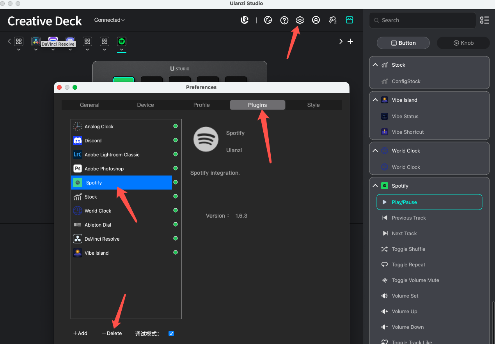Open chevron under DaVinci Resolve profile icon
The image size is (495, 344).
pos(36,50)
